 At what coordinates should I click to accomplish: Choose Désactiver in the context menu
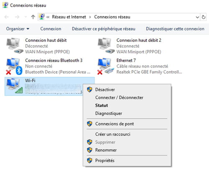point(105,89)
